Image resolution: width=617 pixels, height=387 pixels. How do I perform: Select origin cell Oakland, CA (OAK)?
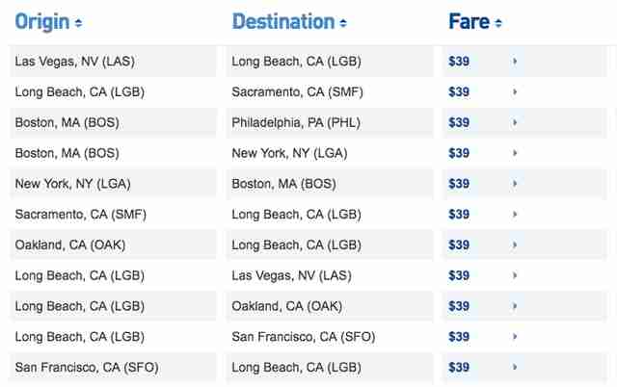70,245
